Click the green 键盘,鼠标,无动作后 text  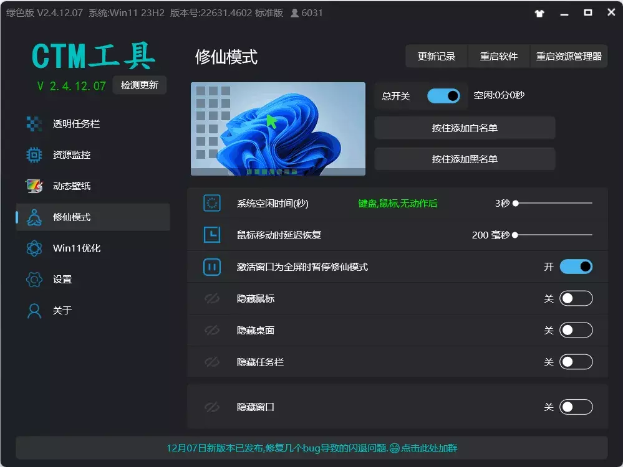(x=398, y=204)
